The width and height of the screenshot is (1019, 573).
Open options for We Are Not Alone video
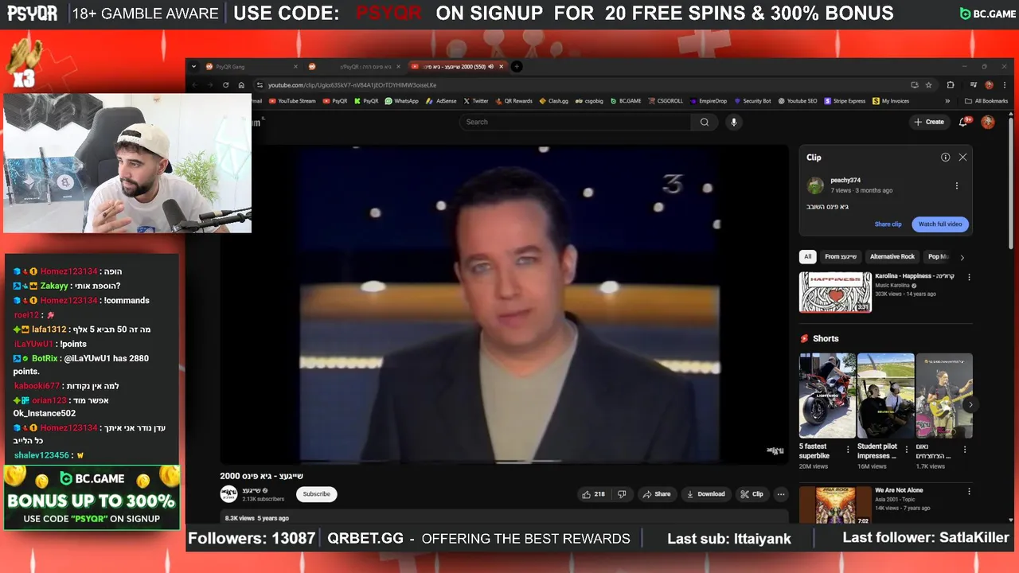(x=969, y=491)
